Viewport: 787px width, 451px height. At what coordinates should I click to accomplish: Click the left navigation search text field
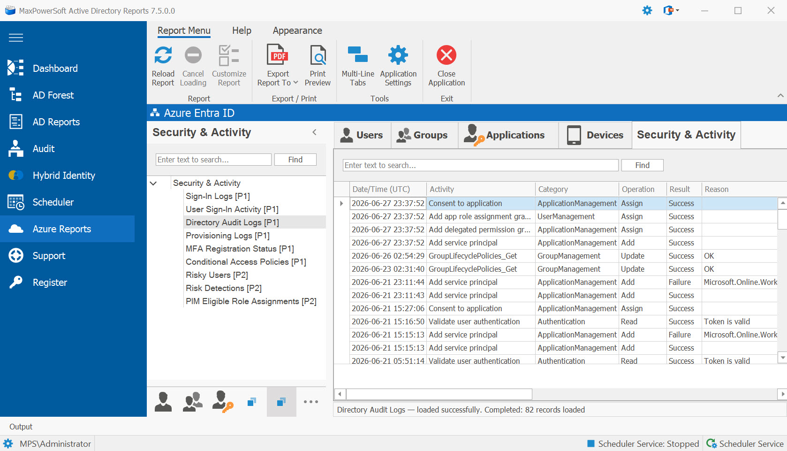tap(213, 160)
